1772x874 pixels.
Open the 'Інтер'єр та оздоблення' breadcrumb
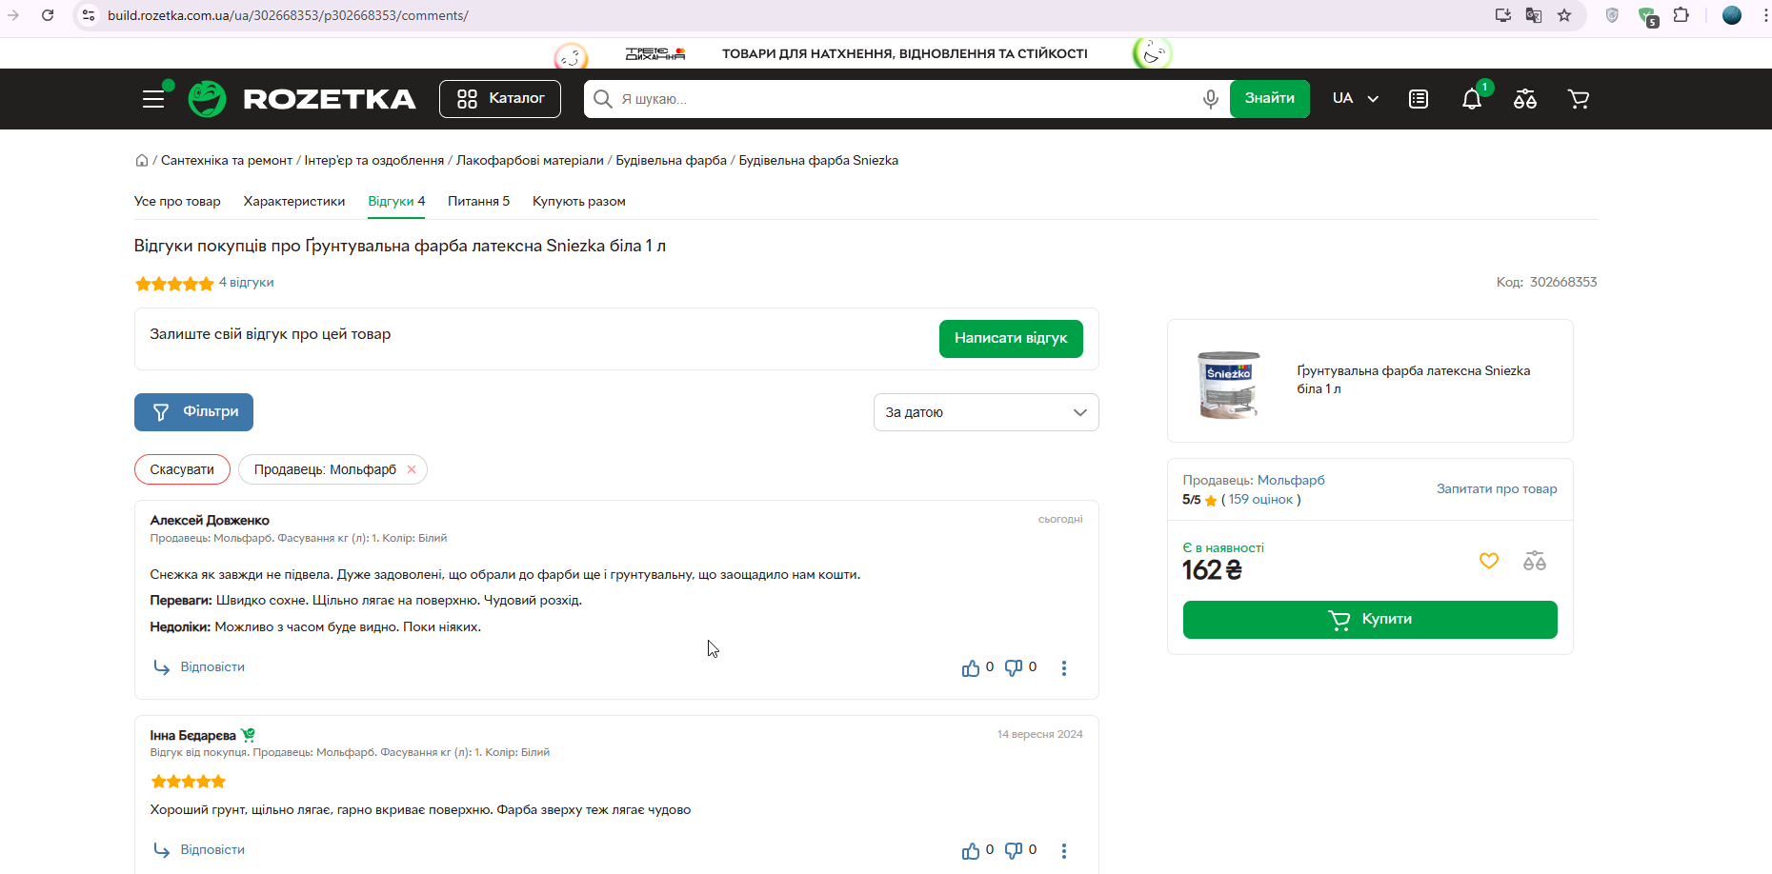tap(374, 160)
